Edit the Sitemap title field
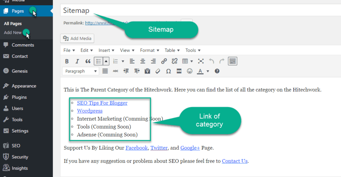Screen dimensions: 341x177 200,10
